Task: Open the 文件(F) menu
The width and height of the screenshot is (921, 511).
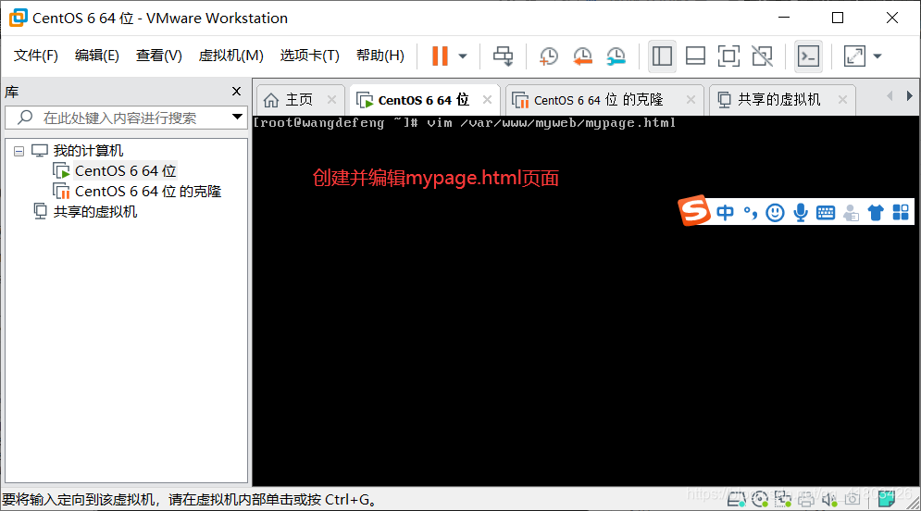Action: coord(36,56)
